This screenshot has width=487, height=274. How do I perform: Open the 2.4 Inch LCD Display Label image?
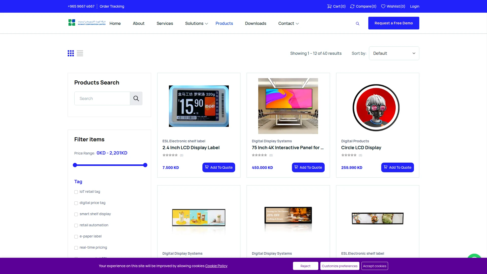(x=199, y=106)
